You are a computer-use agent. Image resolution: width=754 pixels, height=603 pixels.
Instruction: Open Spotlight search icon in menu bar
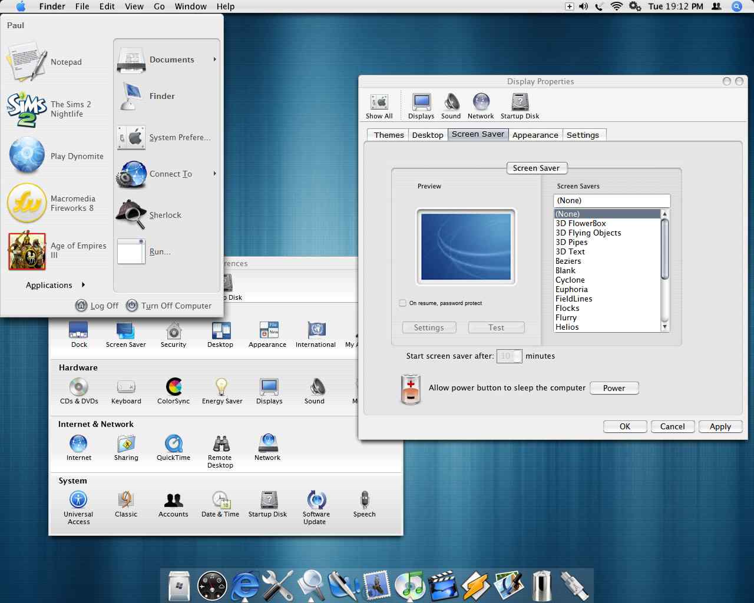click(736, 6)
